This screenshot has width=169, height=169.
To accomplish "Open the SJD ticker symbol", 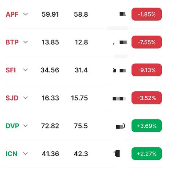I will point(12,98).
